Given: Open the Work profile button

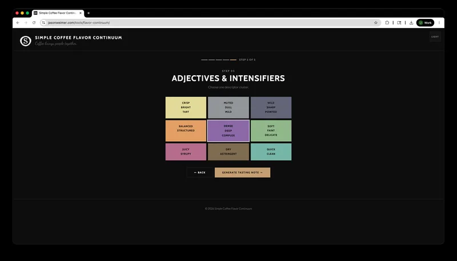Looking at the screenshot, I should (x=425, y=23).
